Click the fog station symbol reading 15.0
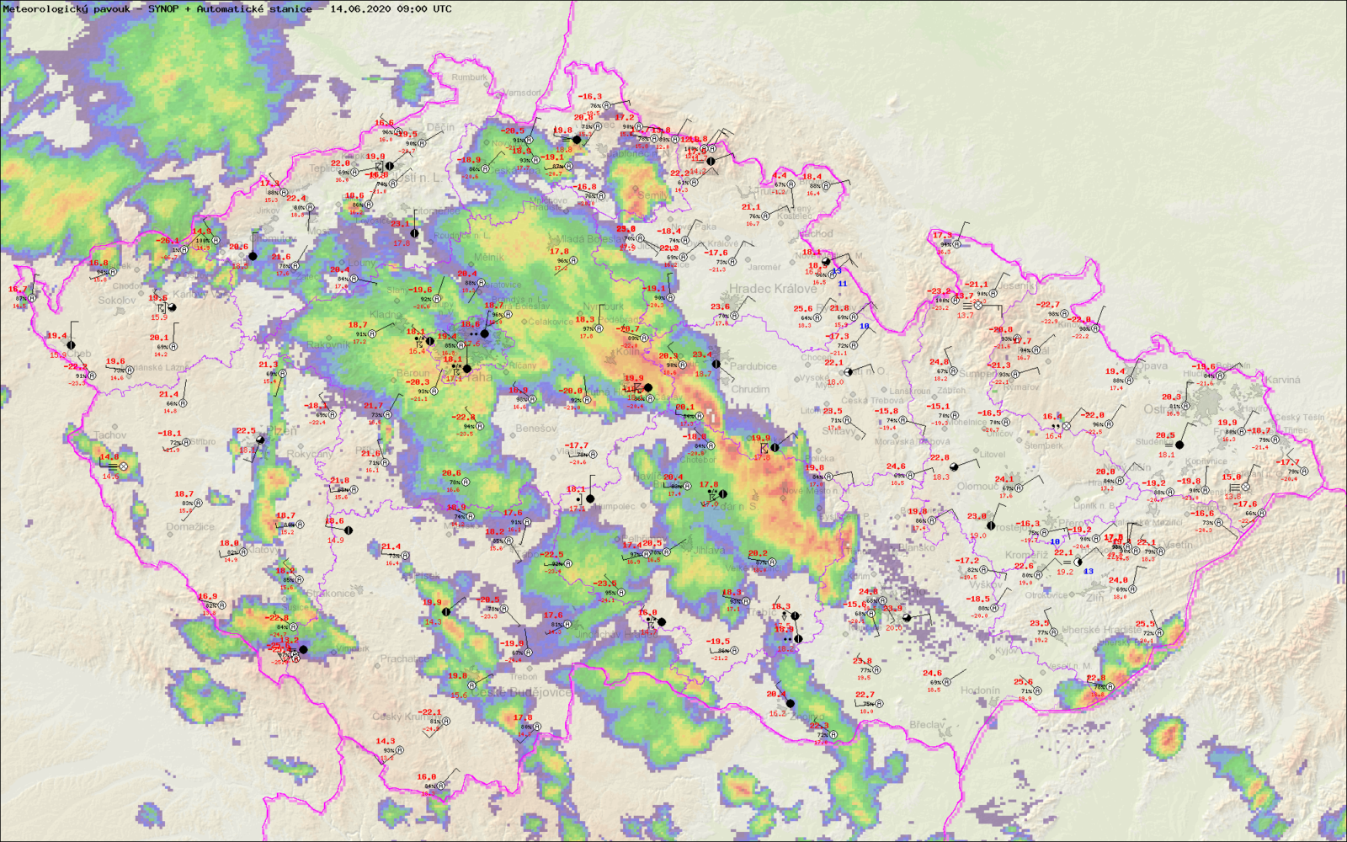The height and width of the screenshot is (842, 1347). point(1246,487)
